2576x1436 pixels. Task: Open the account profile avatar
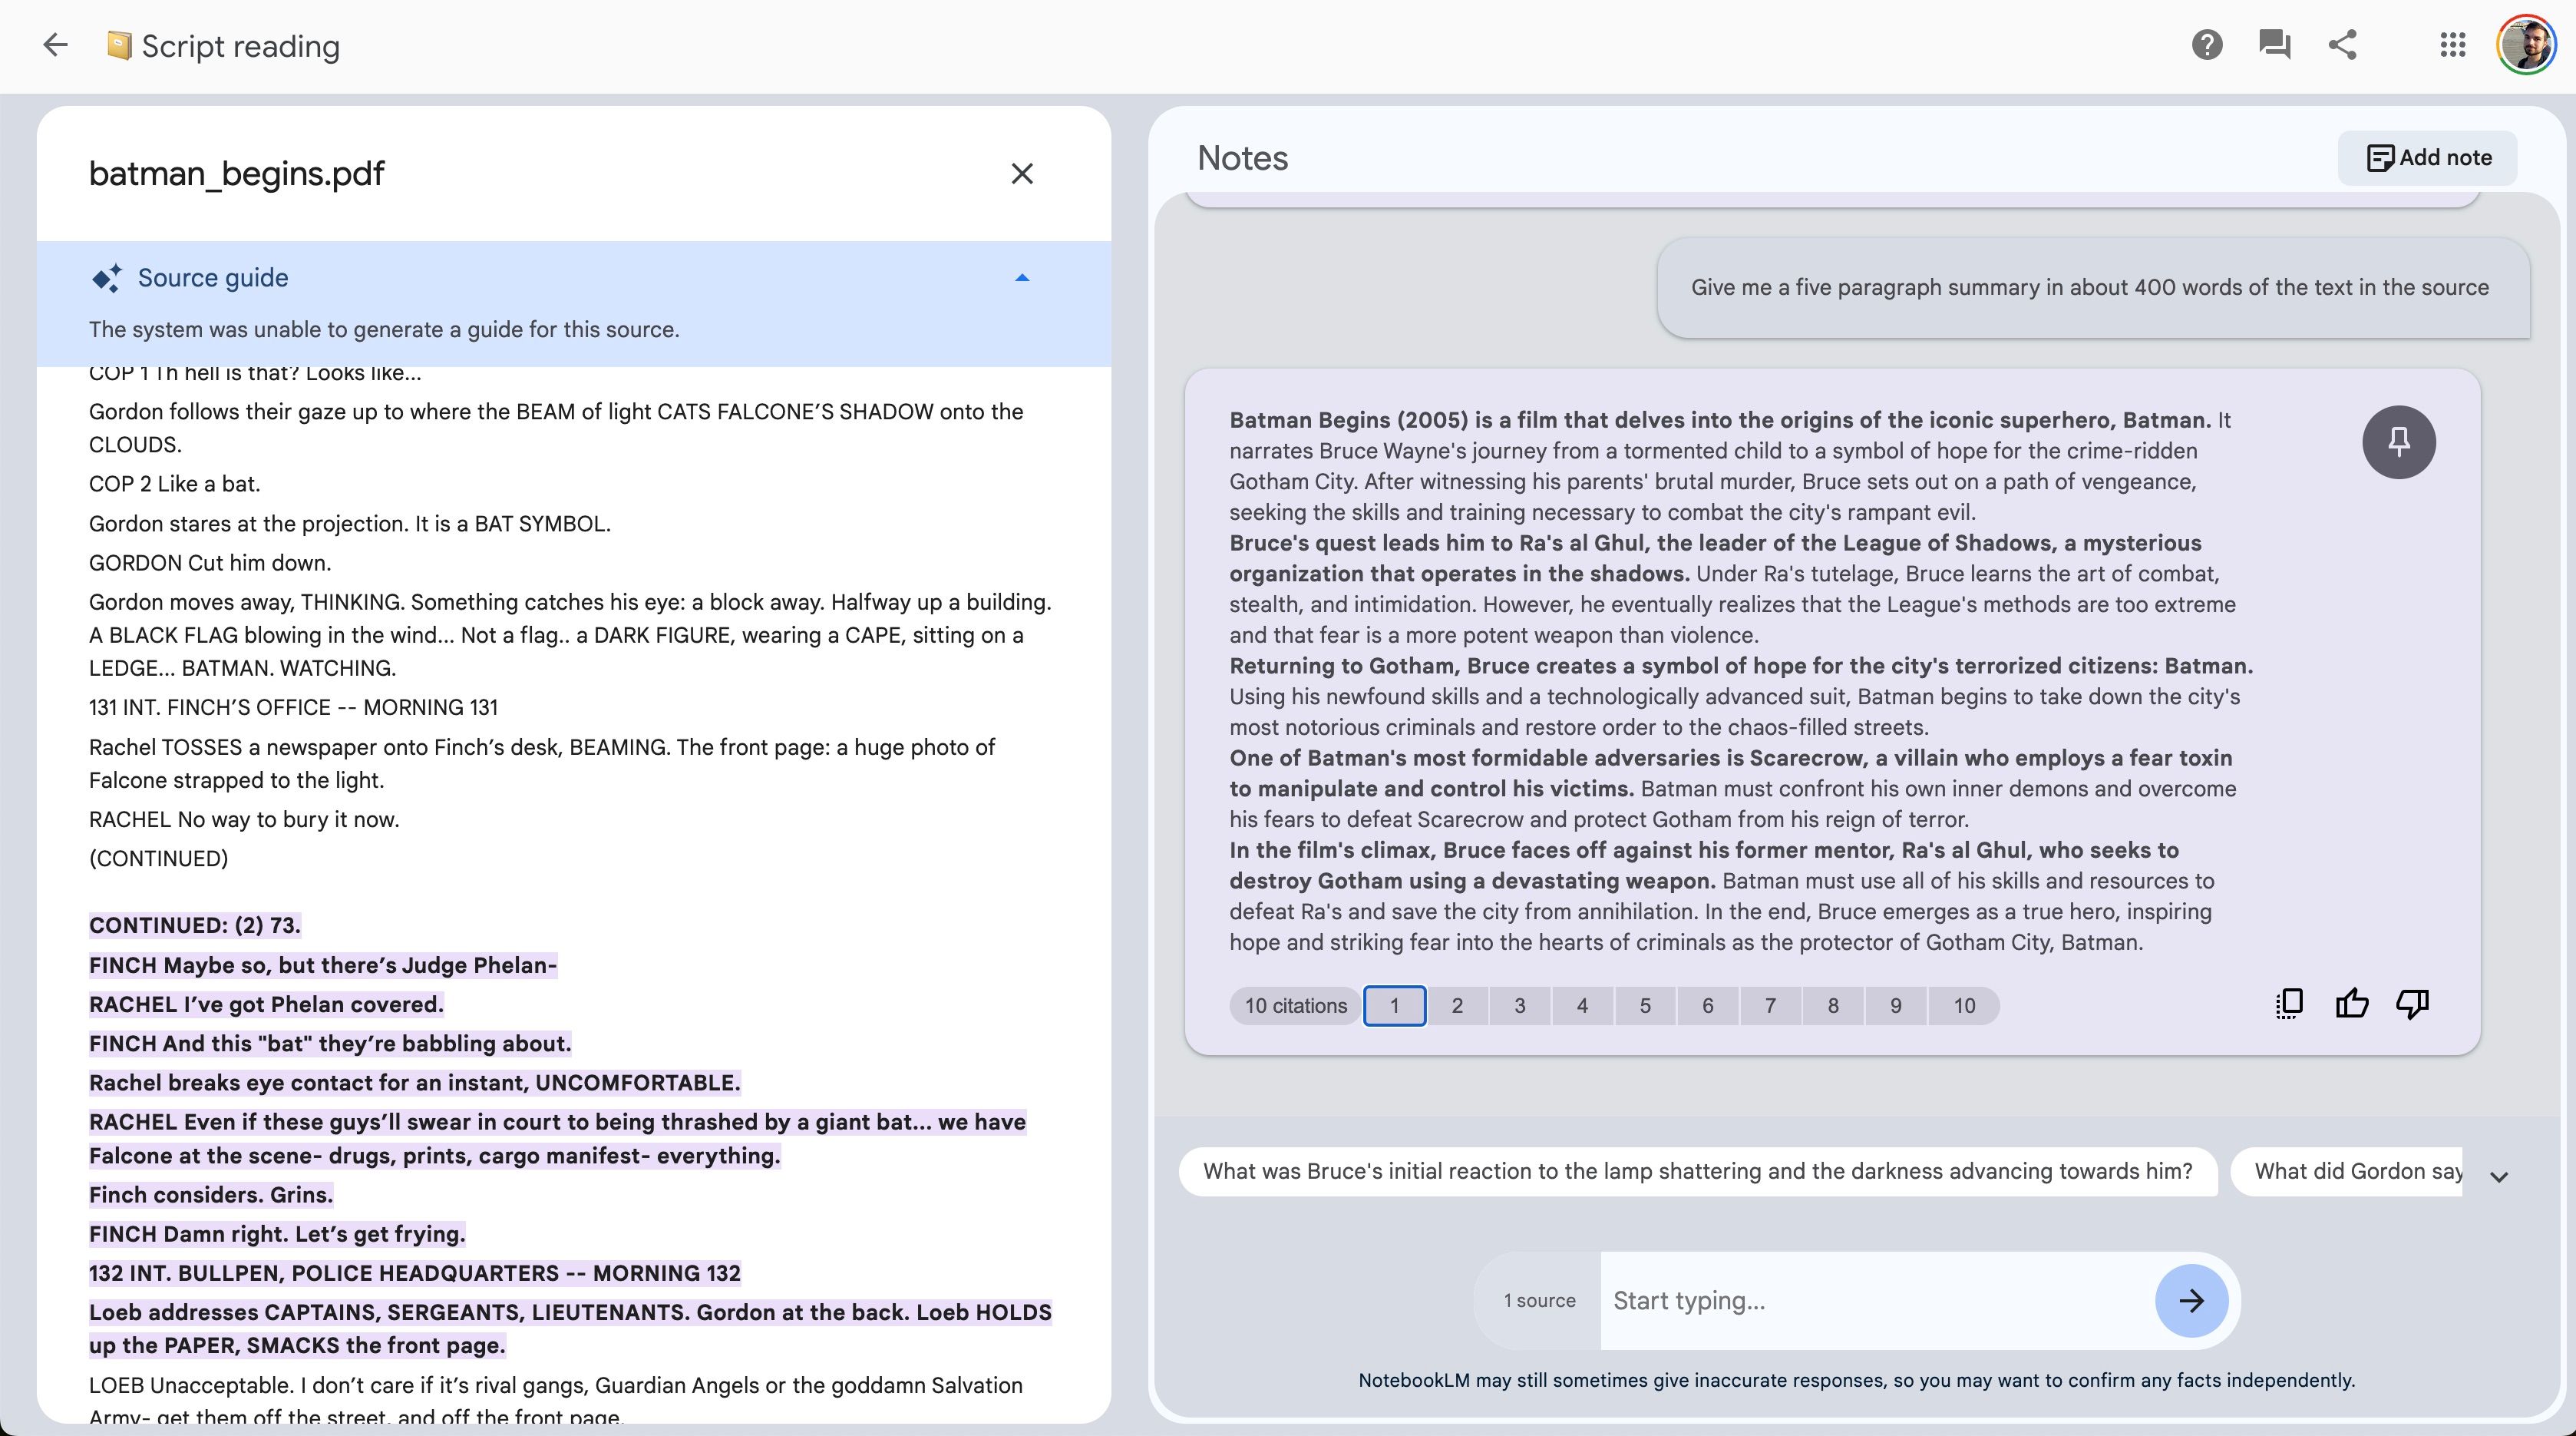point(2526,45)
